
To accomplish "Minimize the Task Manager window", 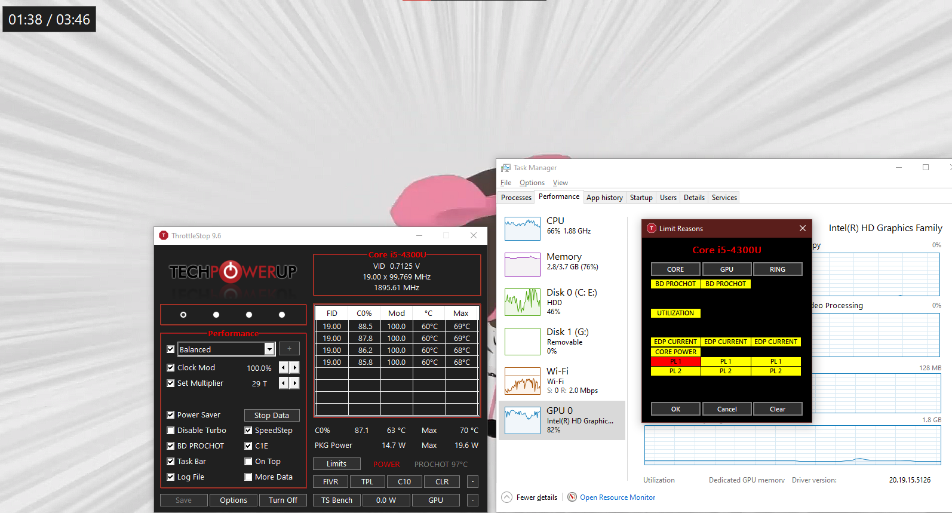I will (899, 167).
